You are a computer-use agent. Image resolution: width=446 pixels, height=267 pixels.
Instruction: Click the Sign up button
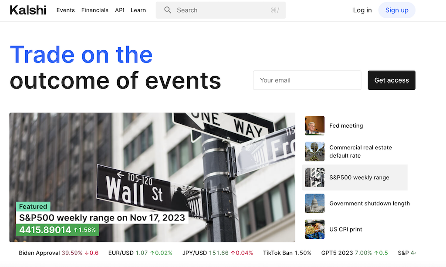tap(397, 10)
